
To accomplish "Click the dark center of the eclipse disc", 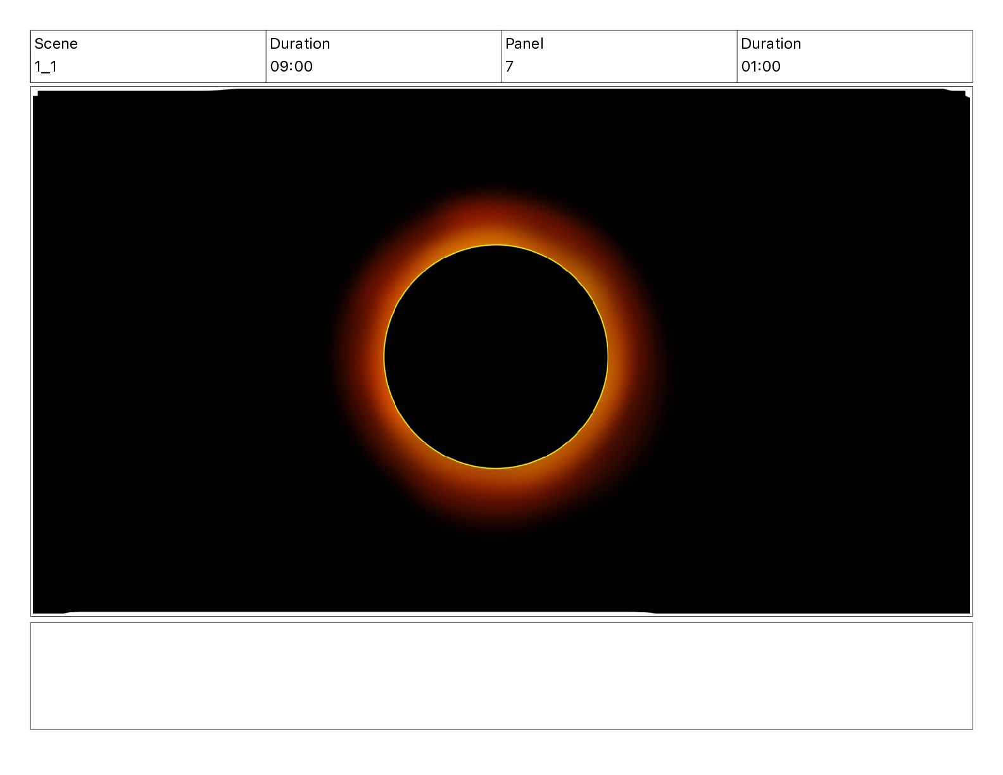I will [x=496, y=356].
